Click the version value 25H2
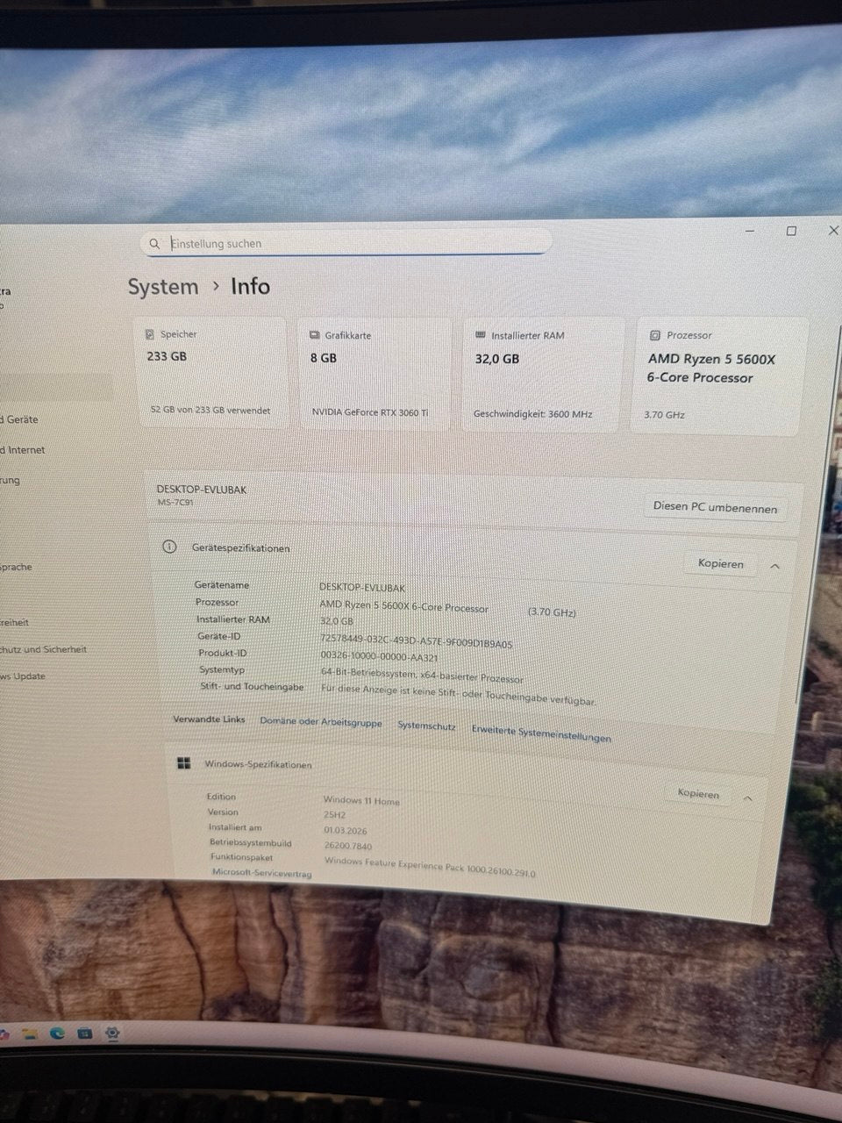The width and height of the screenshot is (842, 1123). (x=334, y=815)
